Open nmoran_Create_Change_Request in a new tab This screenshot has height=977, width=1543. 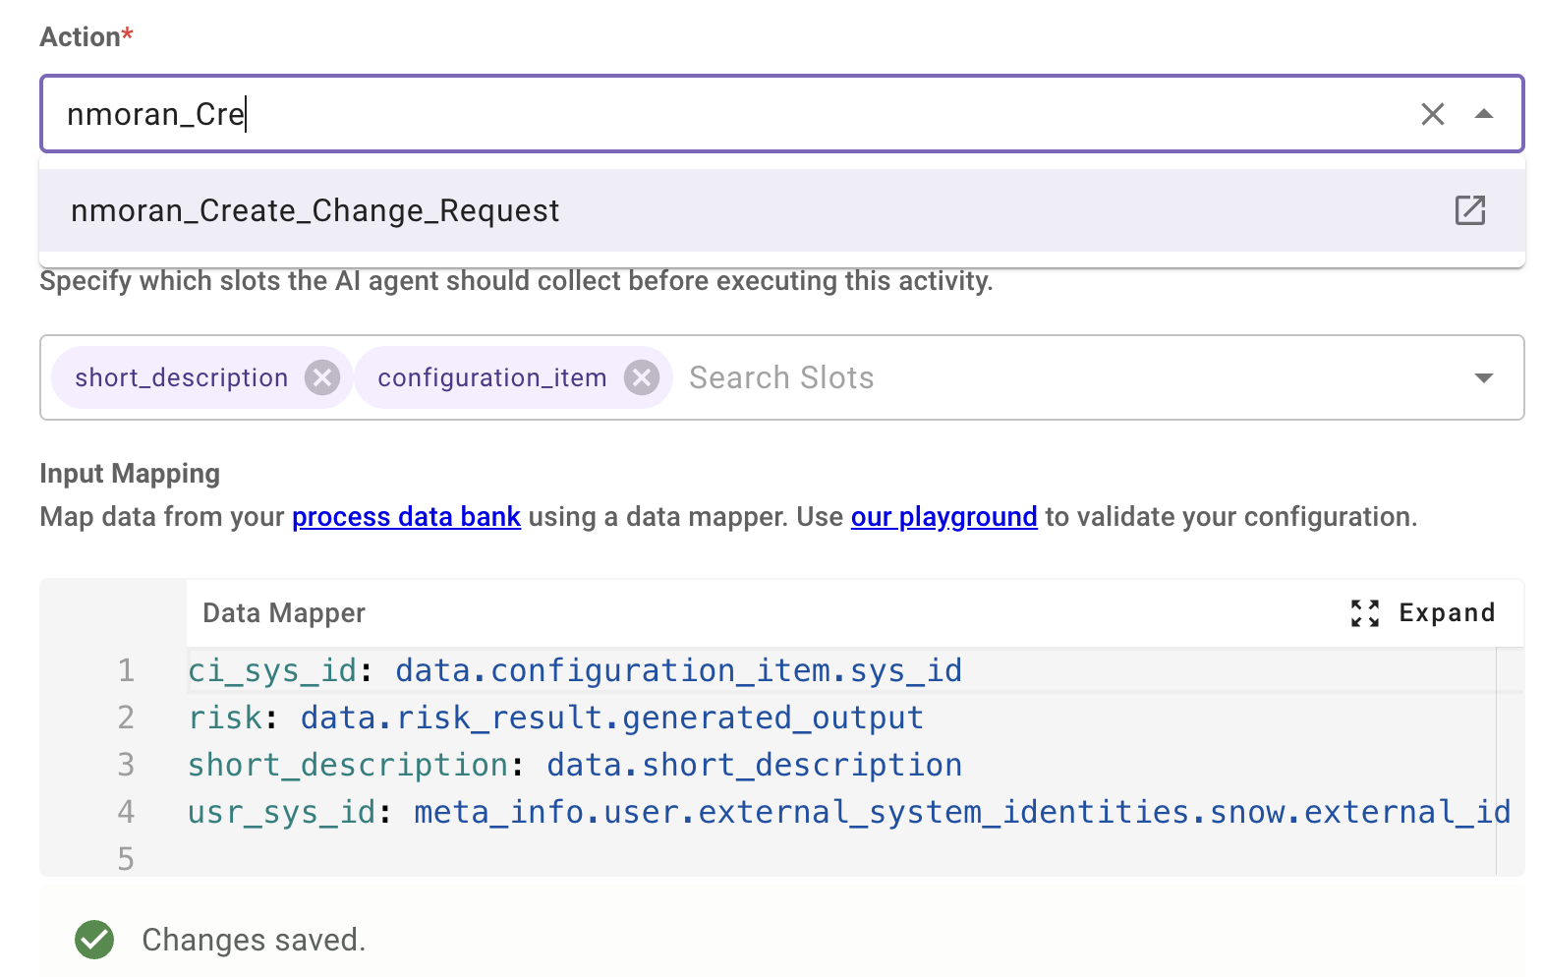click(1469, 210)
